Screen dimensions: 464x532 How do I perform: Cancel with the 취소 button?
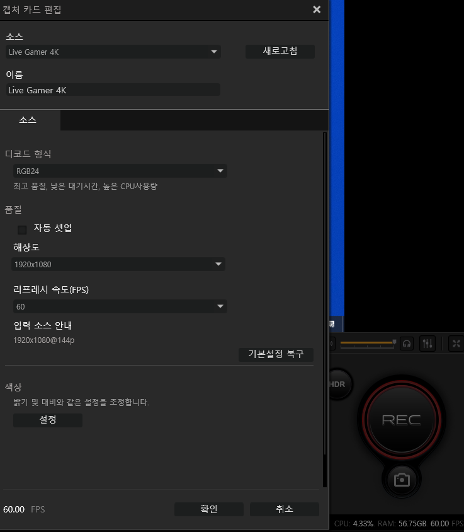(285, 509)
